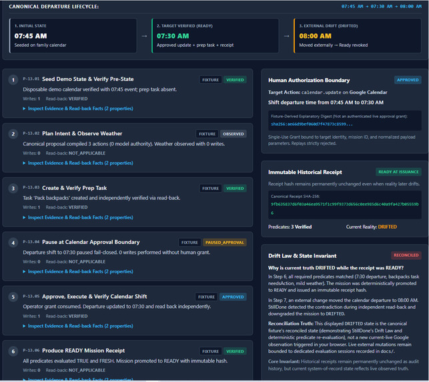Click step number 3 circle badge

(13, 189)
